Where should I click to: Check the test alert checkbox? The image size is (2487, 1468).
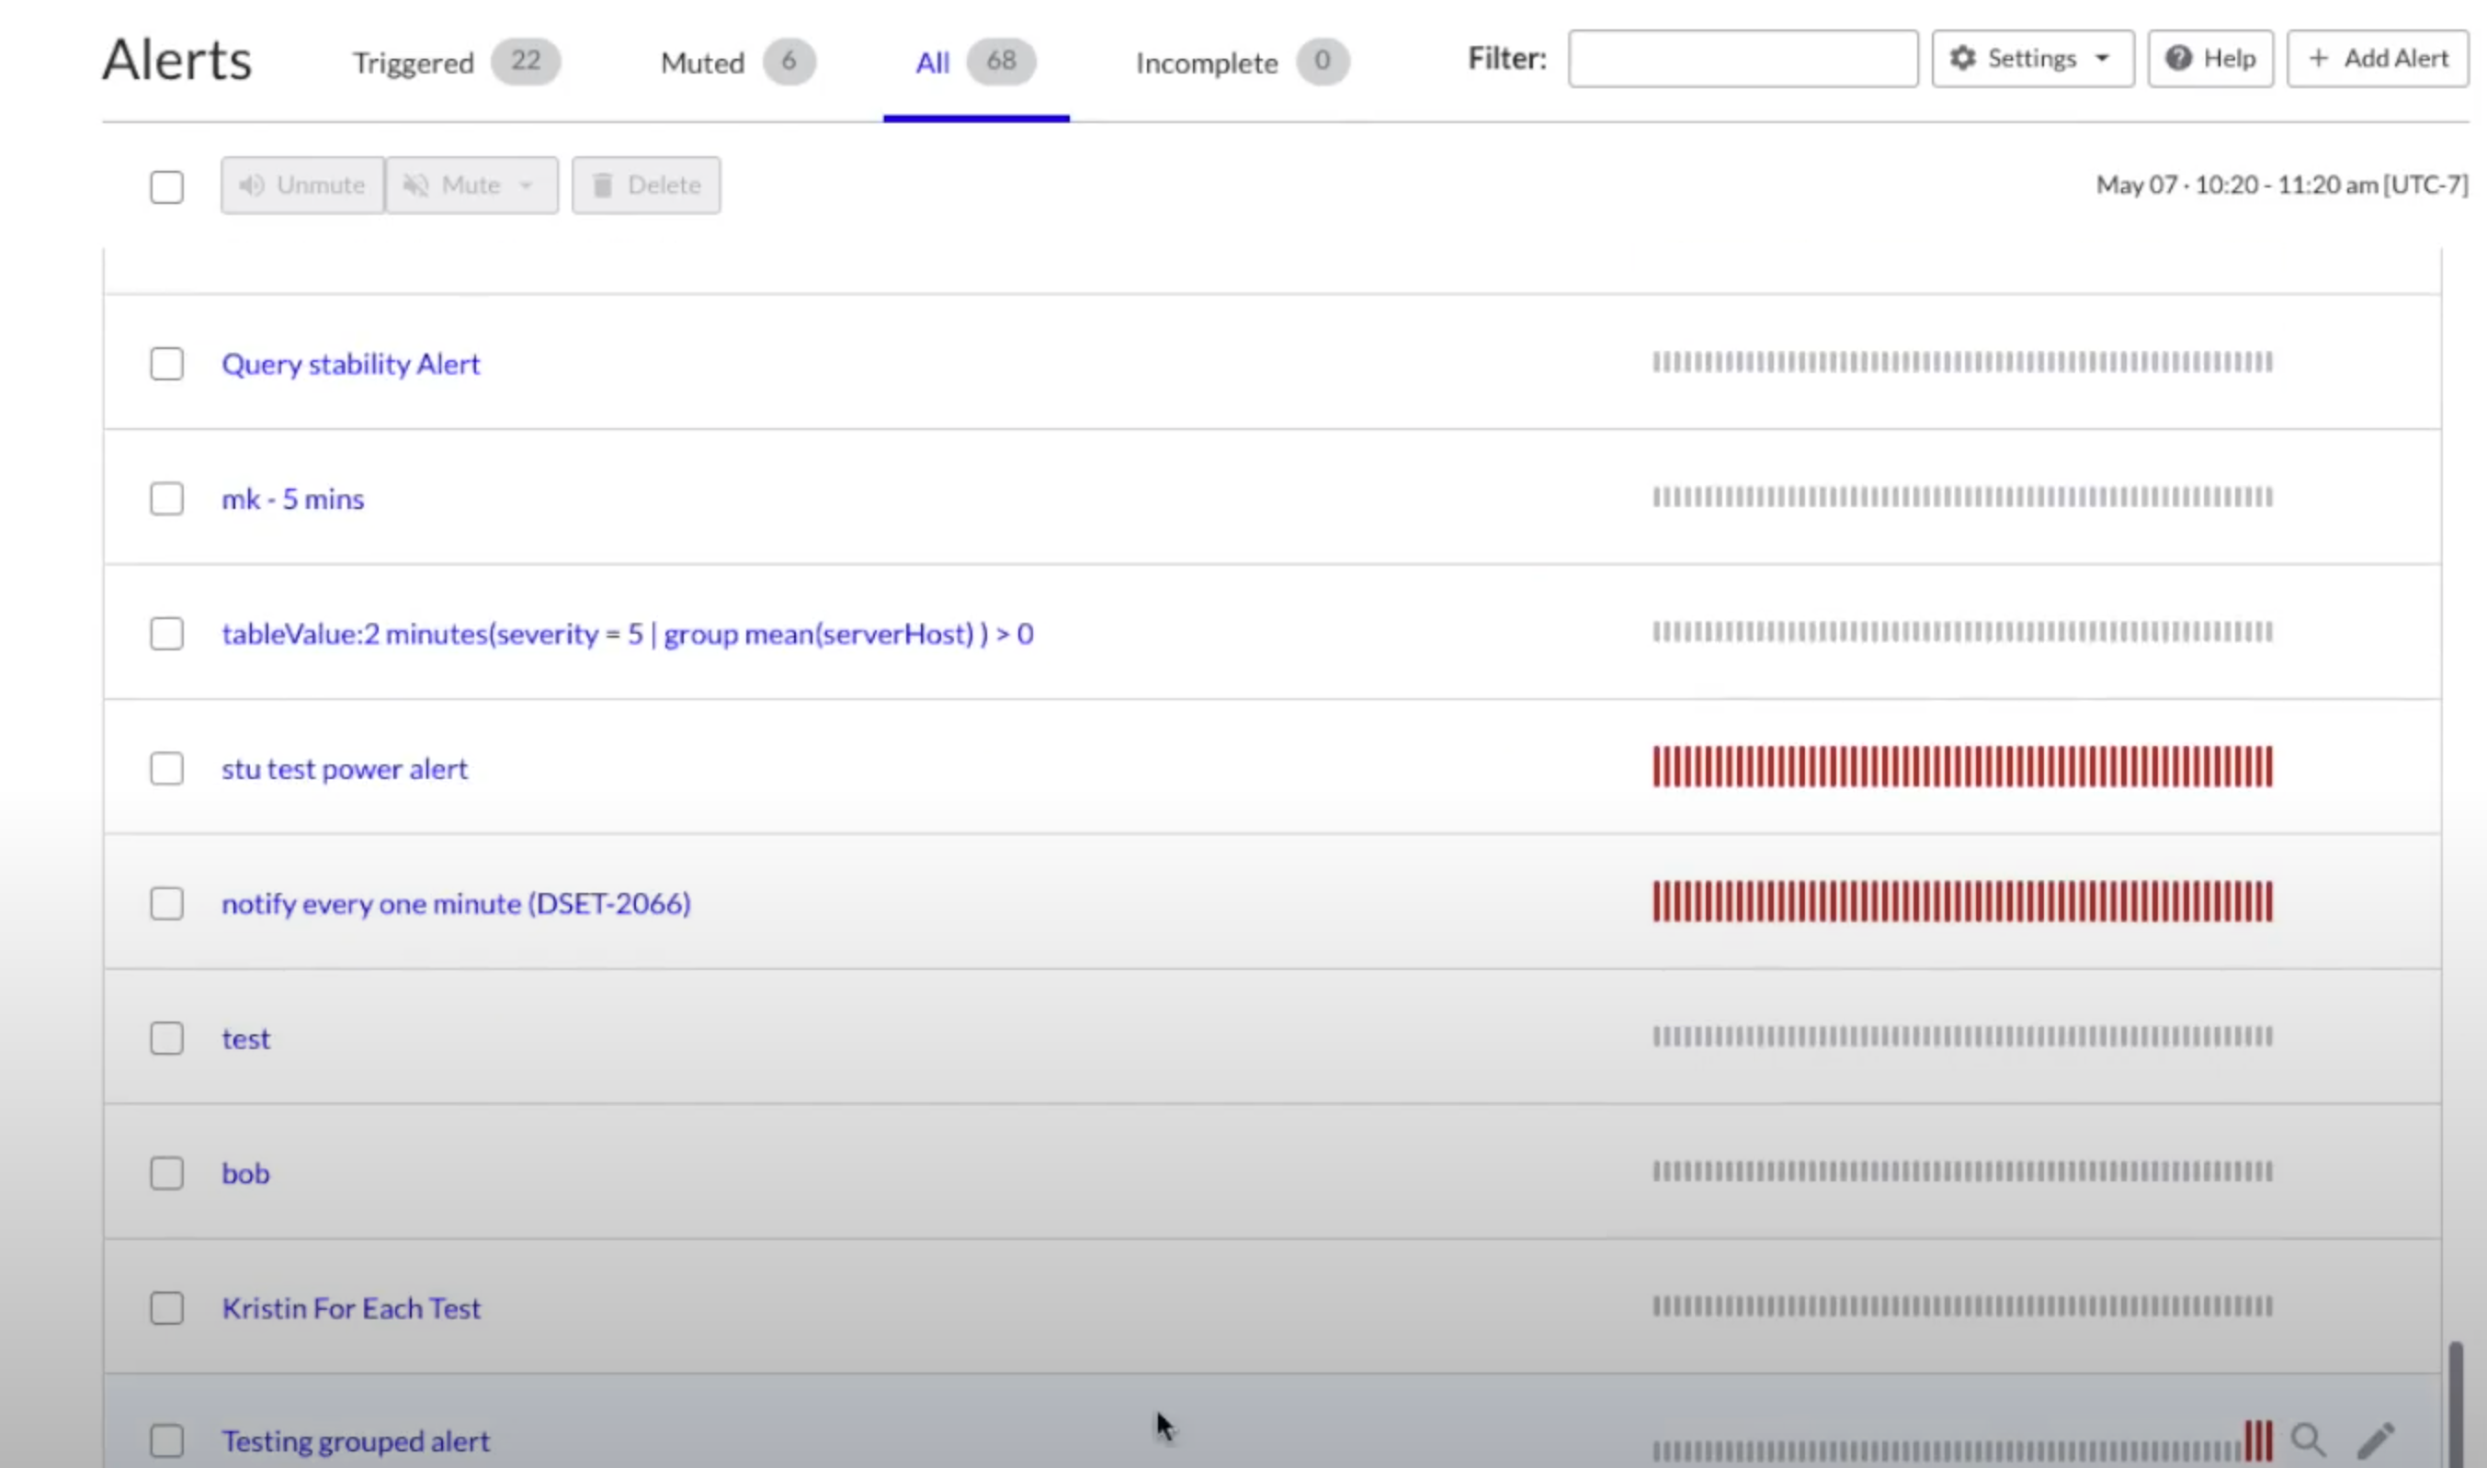pos(166,1039)
